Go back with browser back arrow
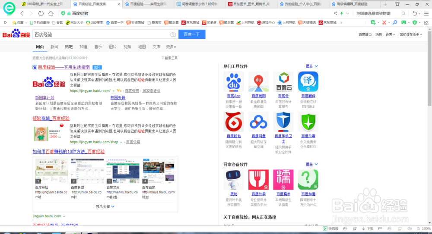 (22, 13)
